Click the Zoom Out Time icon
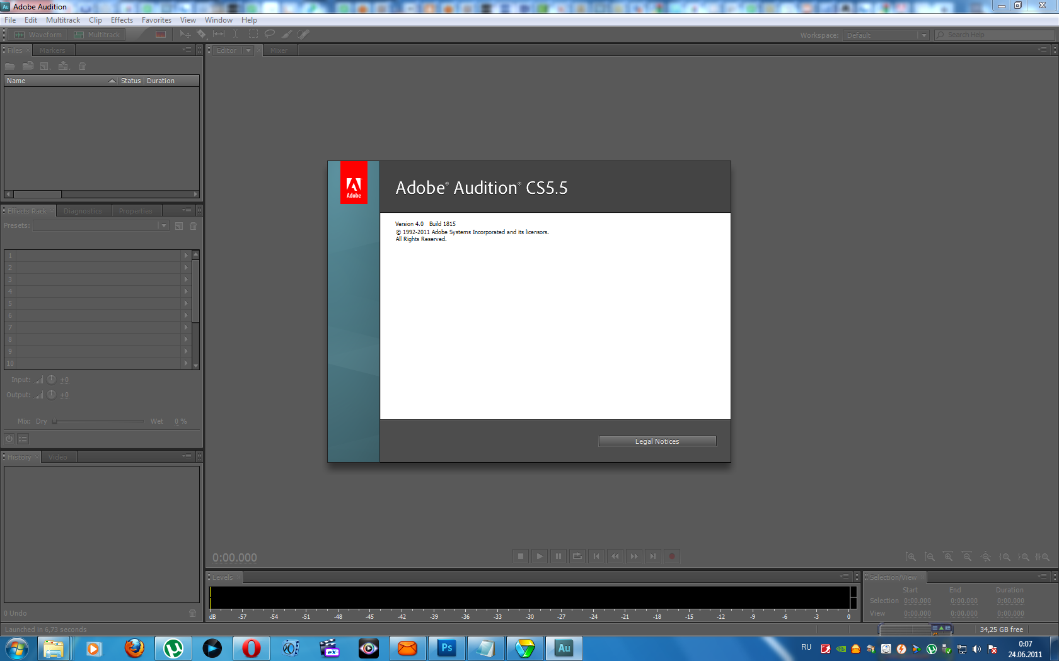This screenshot has height=661, width=1059. click(x=967, y=557)
